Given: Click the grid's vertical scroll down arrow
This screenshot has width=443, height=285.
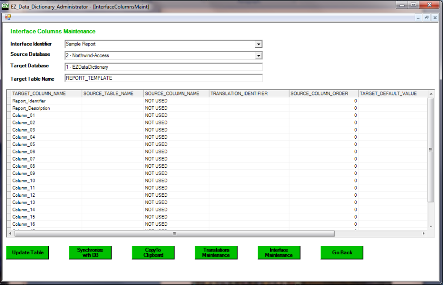Looking at the screenshot, I should coord(431,226).
